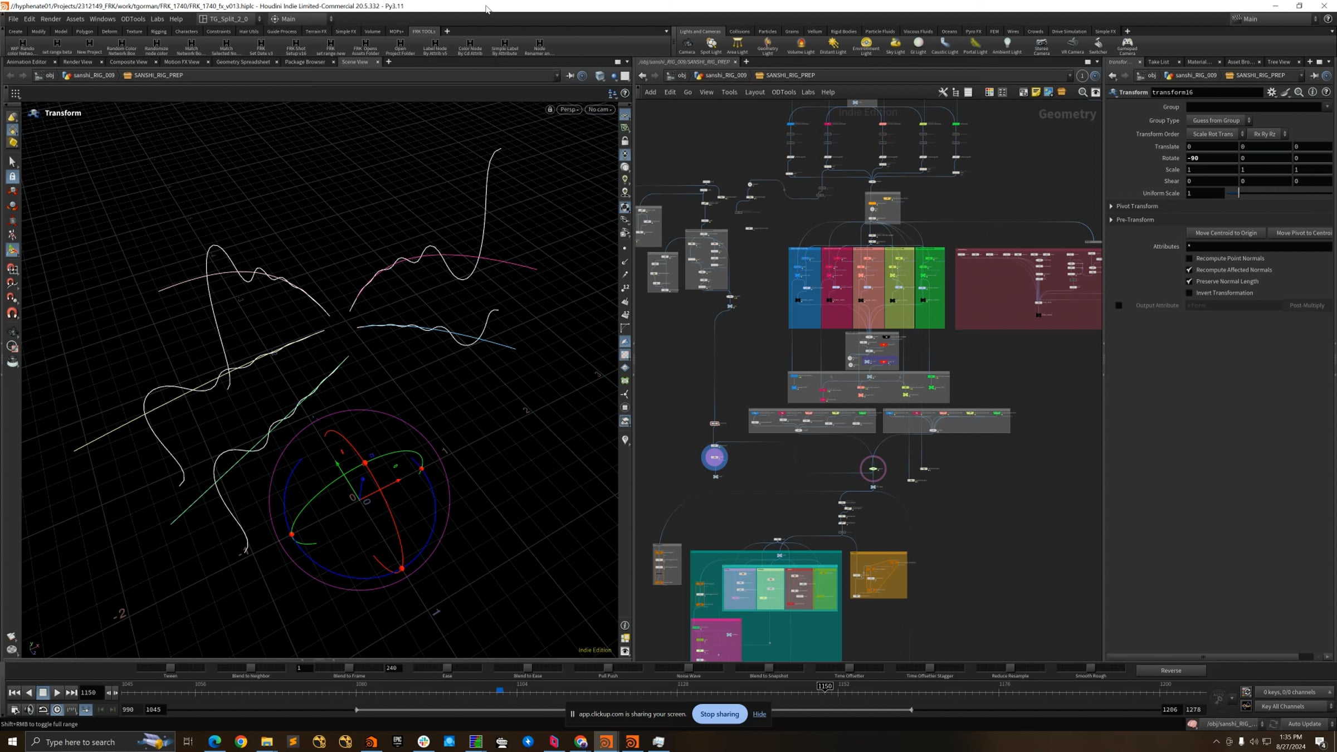
Task: Click the Transform node gear settings icon
Action: tap(1271, 92)
